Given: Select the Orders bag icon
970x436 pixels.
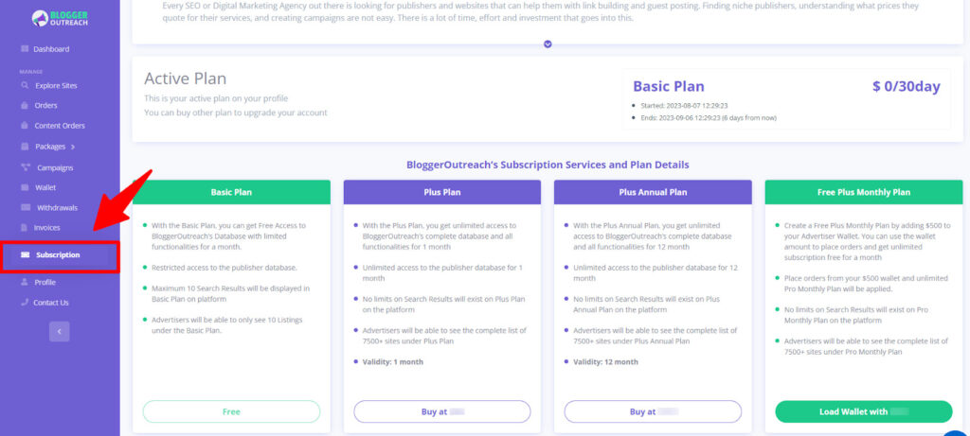Looking at the screenshot, I should [x=25, y=106].
